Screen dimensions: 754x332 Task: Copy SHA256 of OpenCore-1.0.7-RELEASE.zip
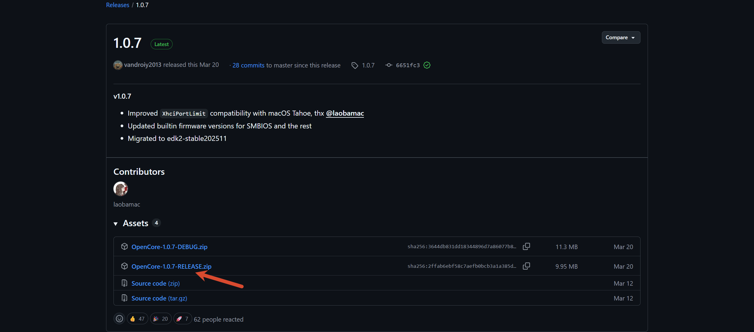point(526,266)
